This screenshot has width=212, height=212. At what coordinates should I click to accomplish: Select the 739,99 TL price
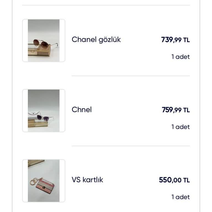[175, 40]
